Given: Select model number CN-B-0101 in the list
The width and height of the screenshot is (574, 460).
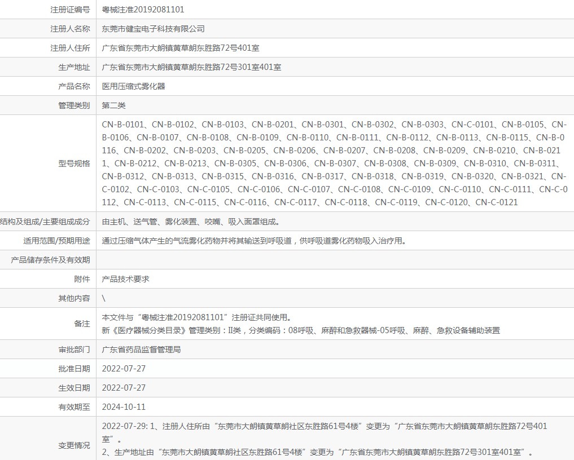Looking at the screenshot, I should click(x=123, y=125).
